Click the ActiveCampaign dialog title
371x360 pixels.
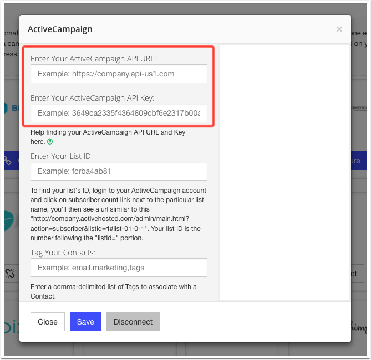click(x=60, y=29)
